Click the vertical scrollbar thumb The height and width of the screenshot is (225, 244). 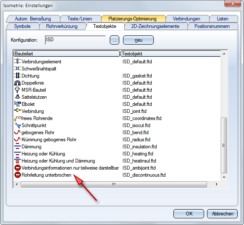coord(224,145)
